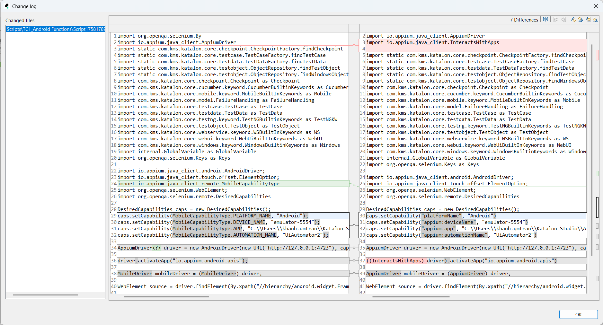Click the center connector for capabilities block change
This screenshot has width=603, height=325.
click(354, 225)
